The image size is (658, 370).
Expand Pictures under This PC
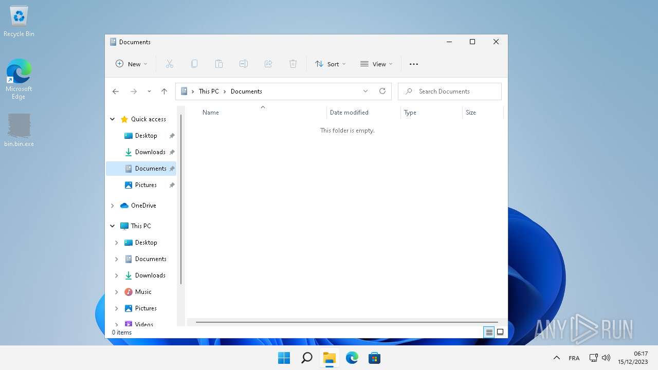(117, 308)
